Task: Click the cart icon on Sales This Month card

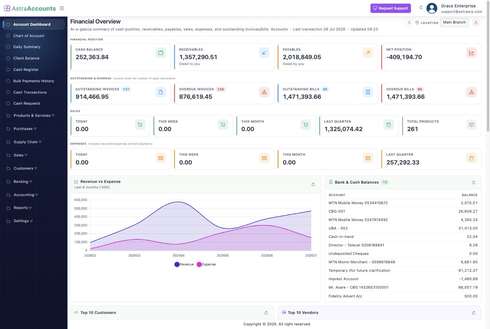Action: tap(306, 125)
